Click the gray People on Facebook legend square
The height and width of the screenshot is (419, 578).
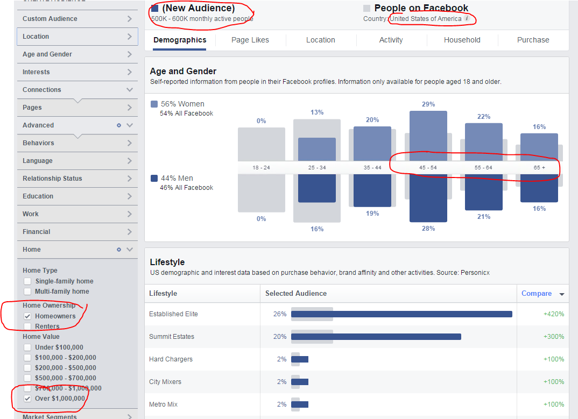[367, 9]
